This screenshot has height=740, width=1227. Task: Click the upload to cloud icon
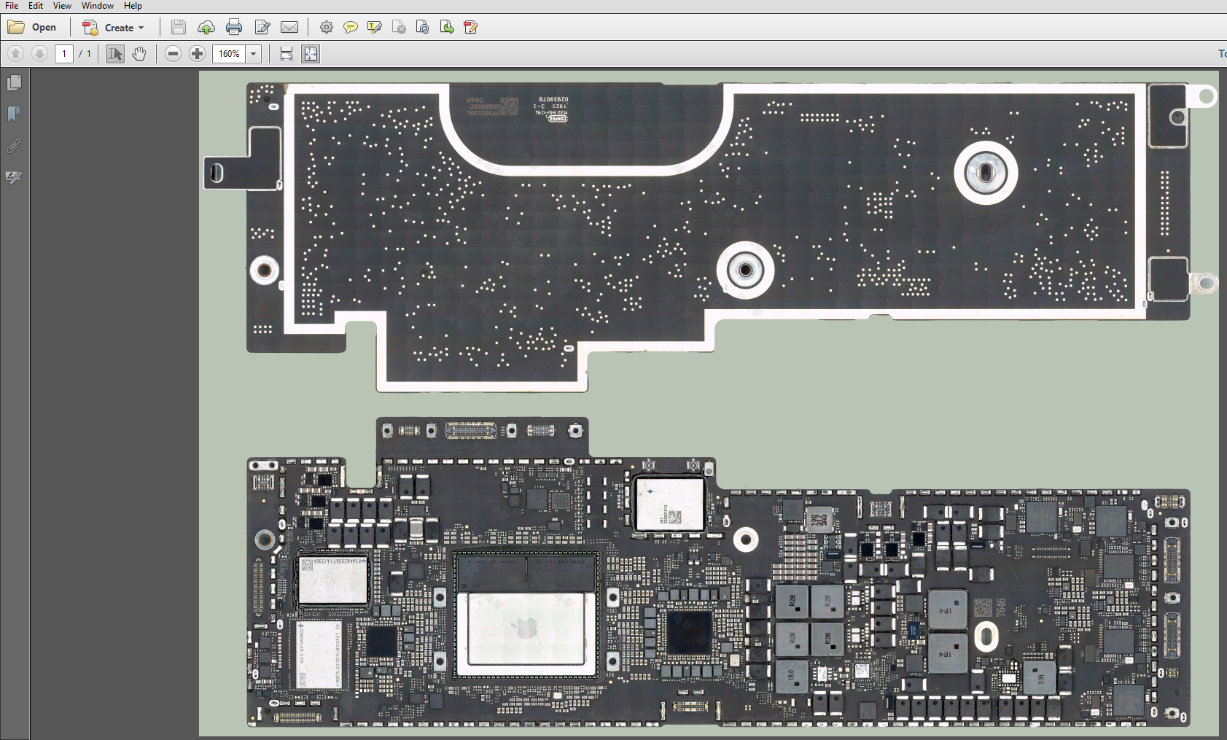click(206, 28)
